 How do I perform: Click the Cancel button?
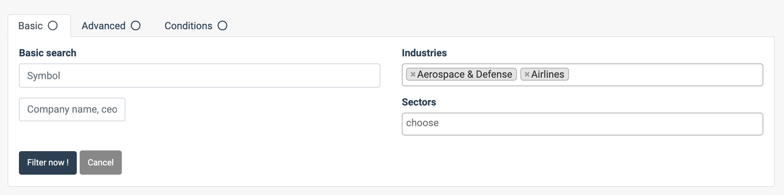click(x=101, y=163)
